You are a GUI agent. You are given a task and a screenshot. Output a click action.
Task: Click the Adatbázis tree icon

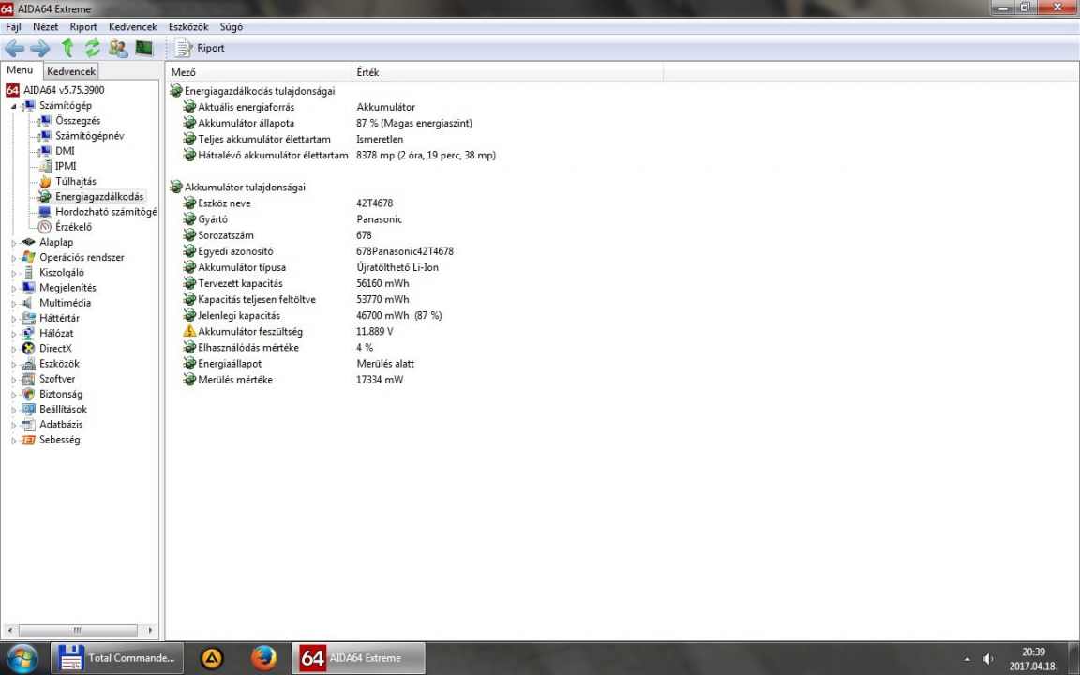pyautogui.click(x=28, y=425)
